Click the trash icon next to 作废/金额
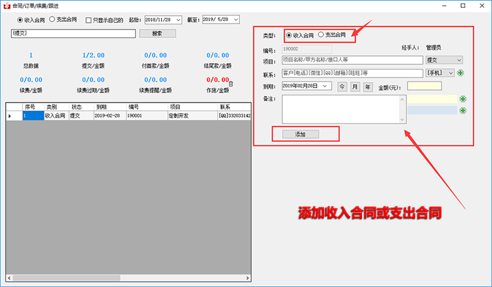Image resolution: width=492 pixels, height=287 pixels. coord(230,84)
